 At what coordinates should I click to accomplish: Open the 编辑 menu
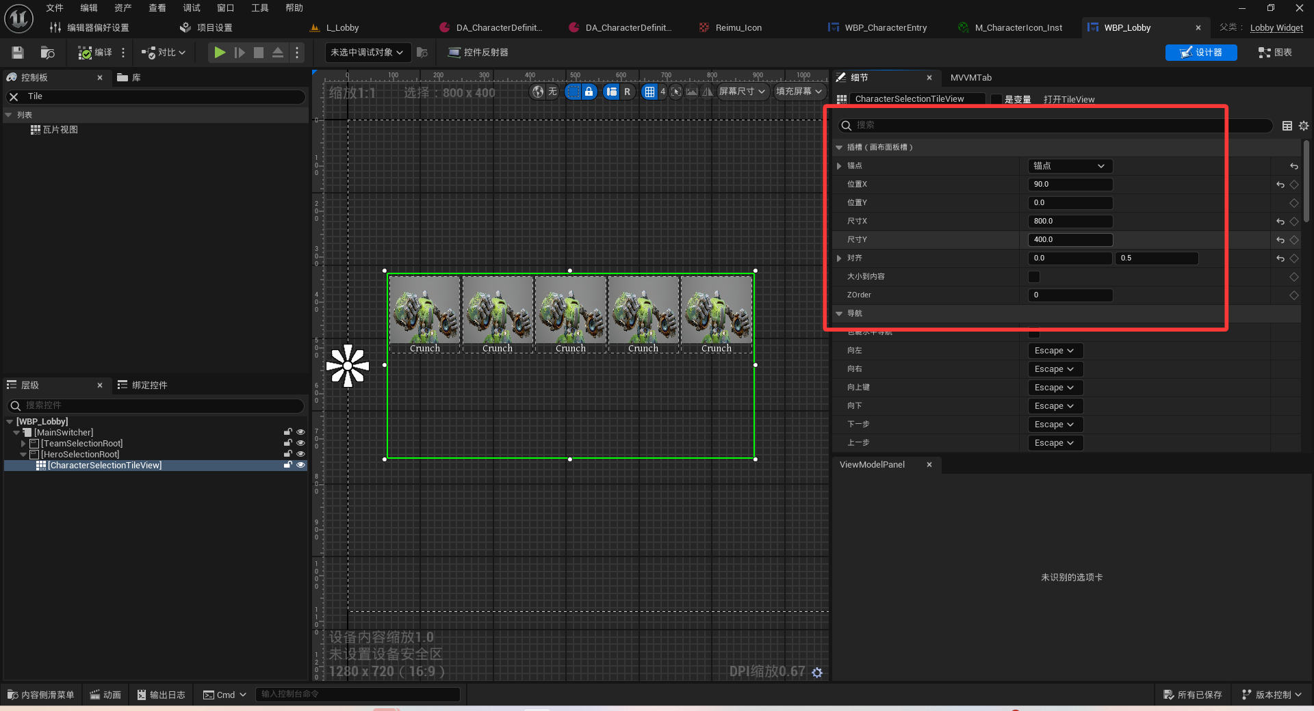tap(89, 8)
